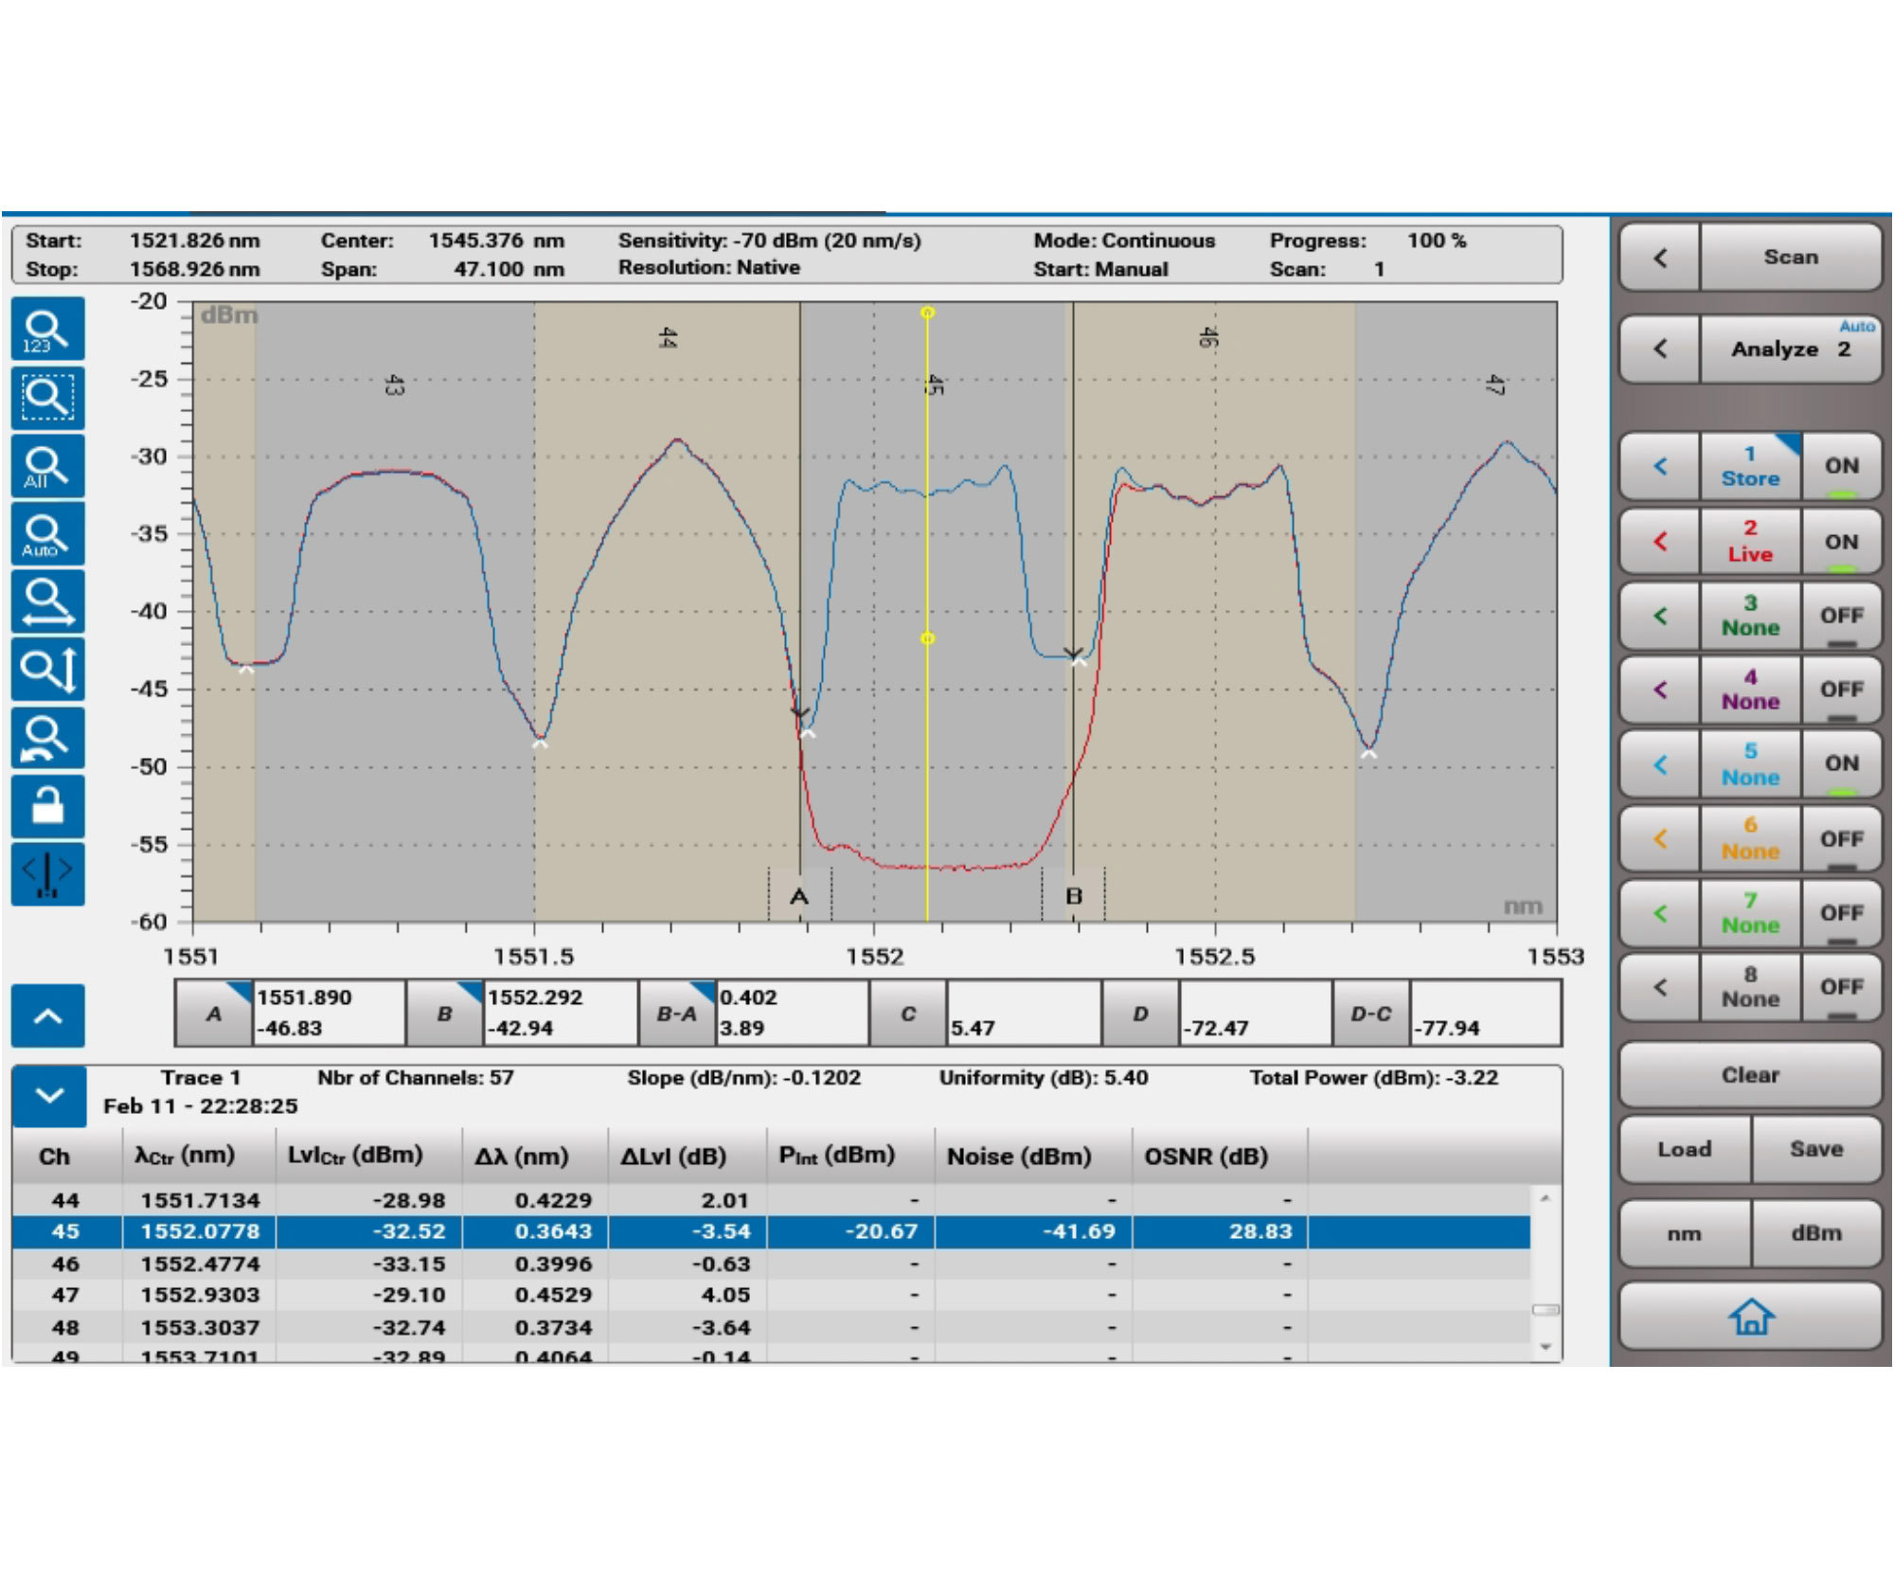This screenshot has height=1579, width=1894.
Task: Select channel 46 row in table
Action: (771, 1264)
